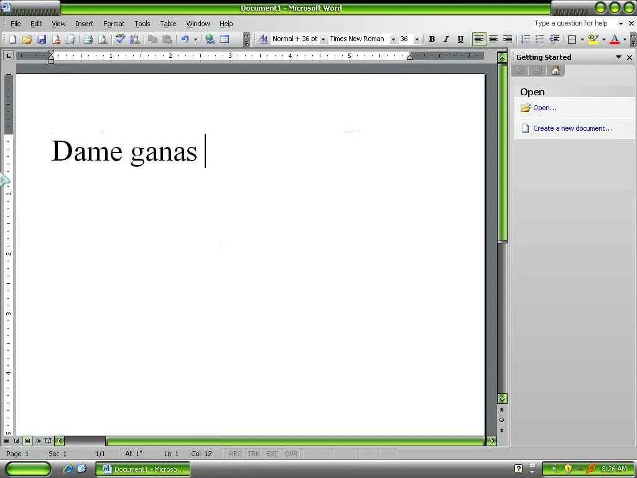
Task: Open the Styles and Formatting pane icon
Action: pos(263,39)
